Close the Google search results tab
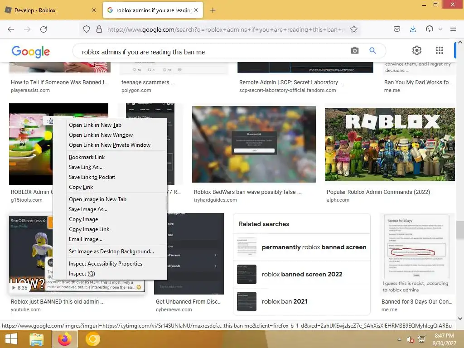464x348 pixels. (196, 10)
